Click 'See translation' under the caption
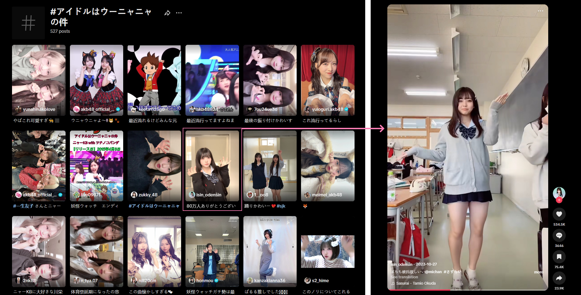581x295 pixels. click(x=404, y=277)
